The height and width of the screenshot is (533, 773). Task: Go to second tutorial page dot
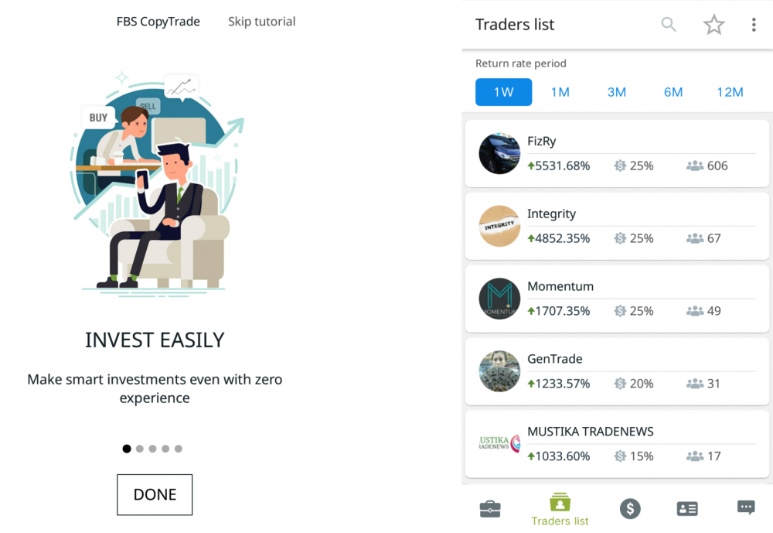[x=139, y=449]
